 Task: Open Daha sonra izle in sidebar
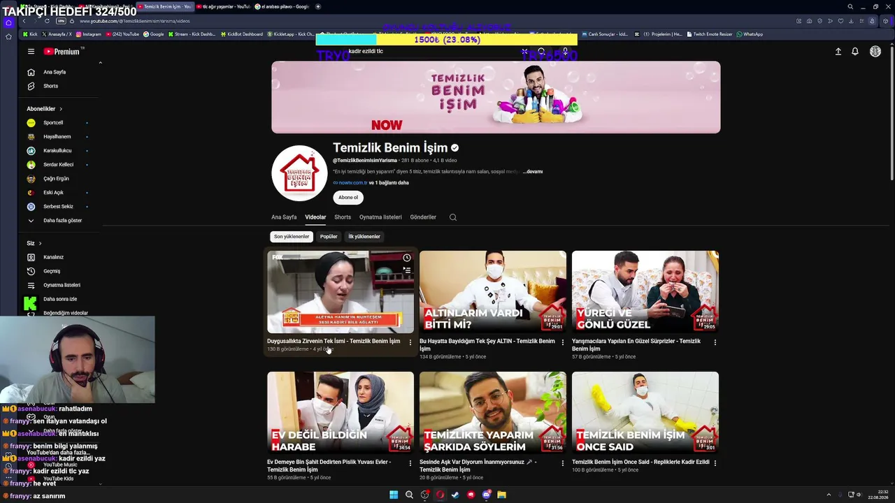click(x=60, y=299)
